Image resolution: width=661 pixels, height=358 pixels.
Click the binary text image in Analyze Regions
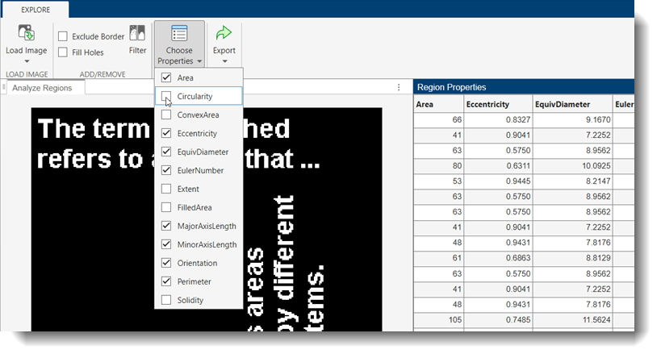click(207, 219)
